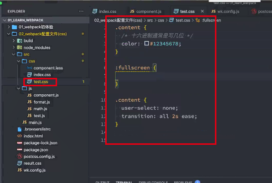Open postcss.config.js in the explorer
Viewport: 272px width, 183px height.
point(39,157)
